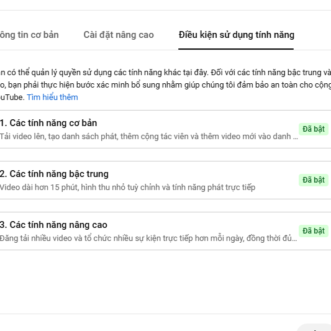Click the Video dài hơn 15 phút description
The height and width of the screenshot is (331, 331).
[x=127, y=188]
